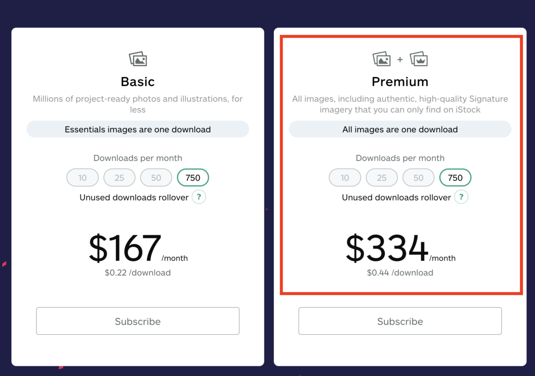This screenshot has width=535, height=376.
Task: Select 10 downloads in Basic plan
Action: click(x=82, y=178)
